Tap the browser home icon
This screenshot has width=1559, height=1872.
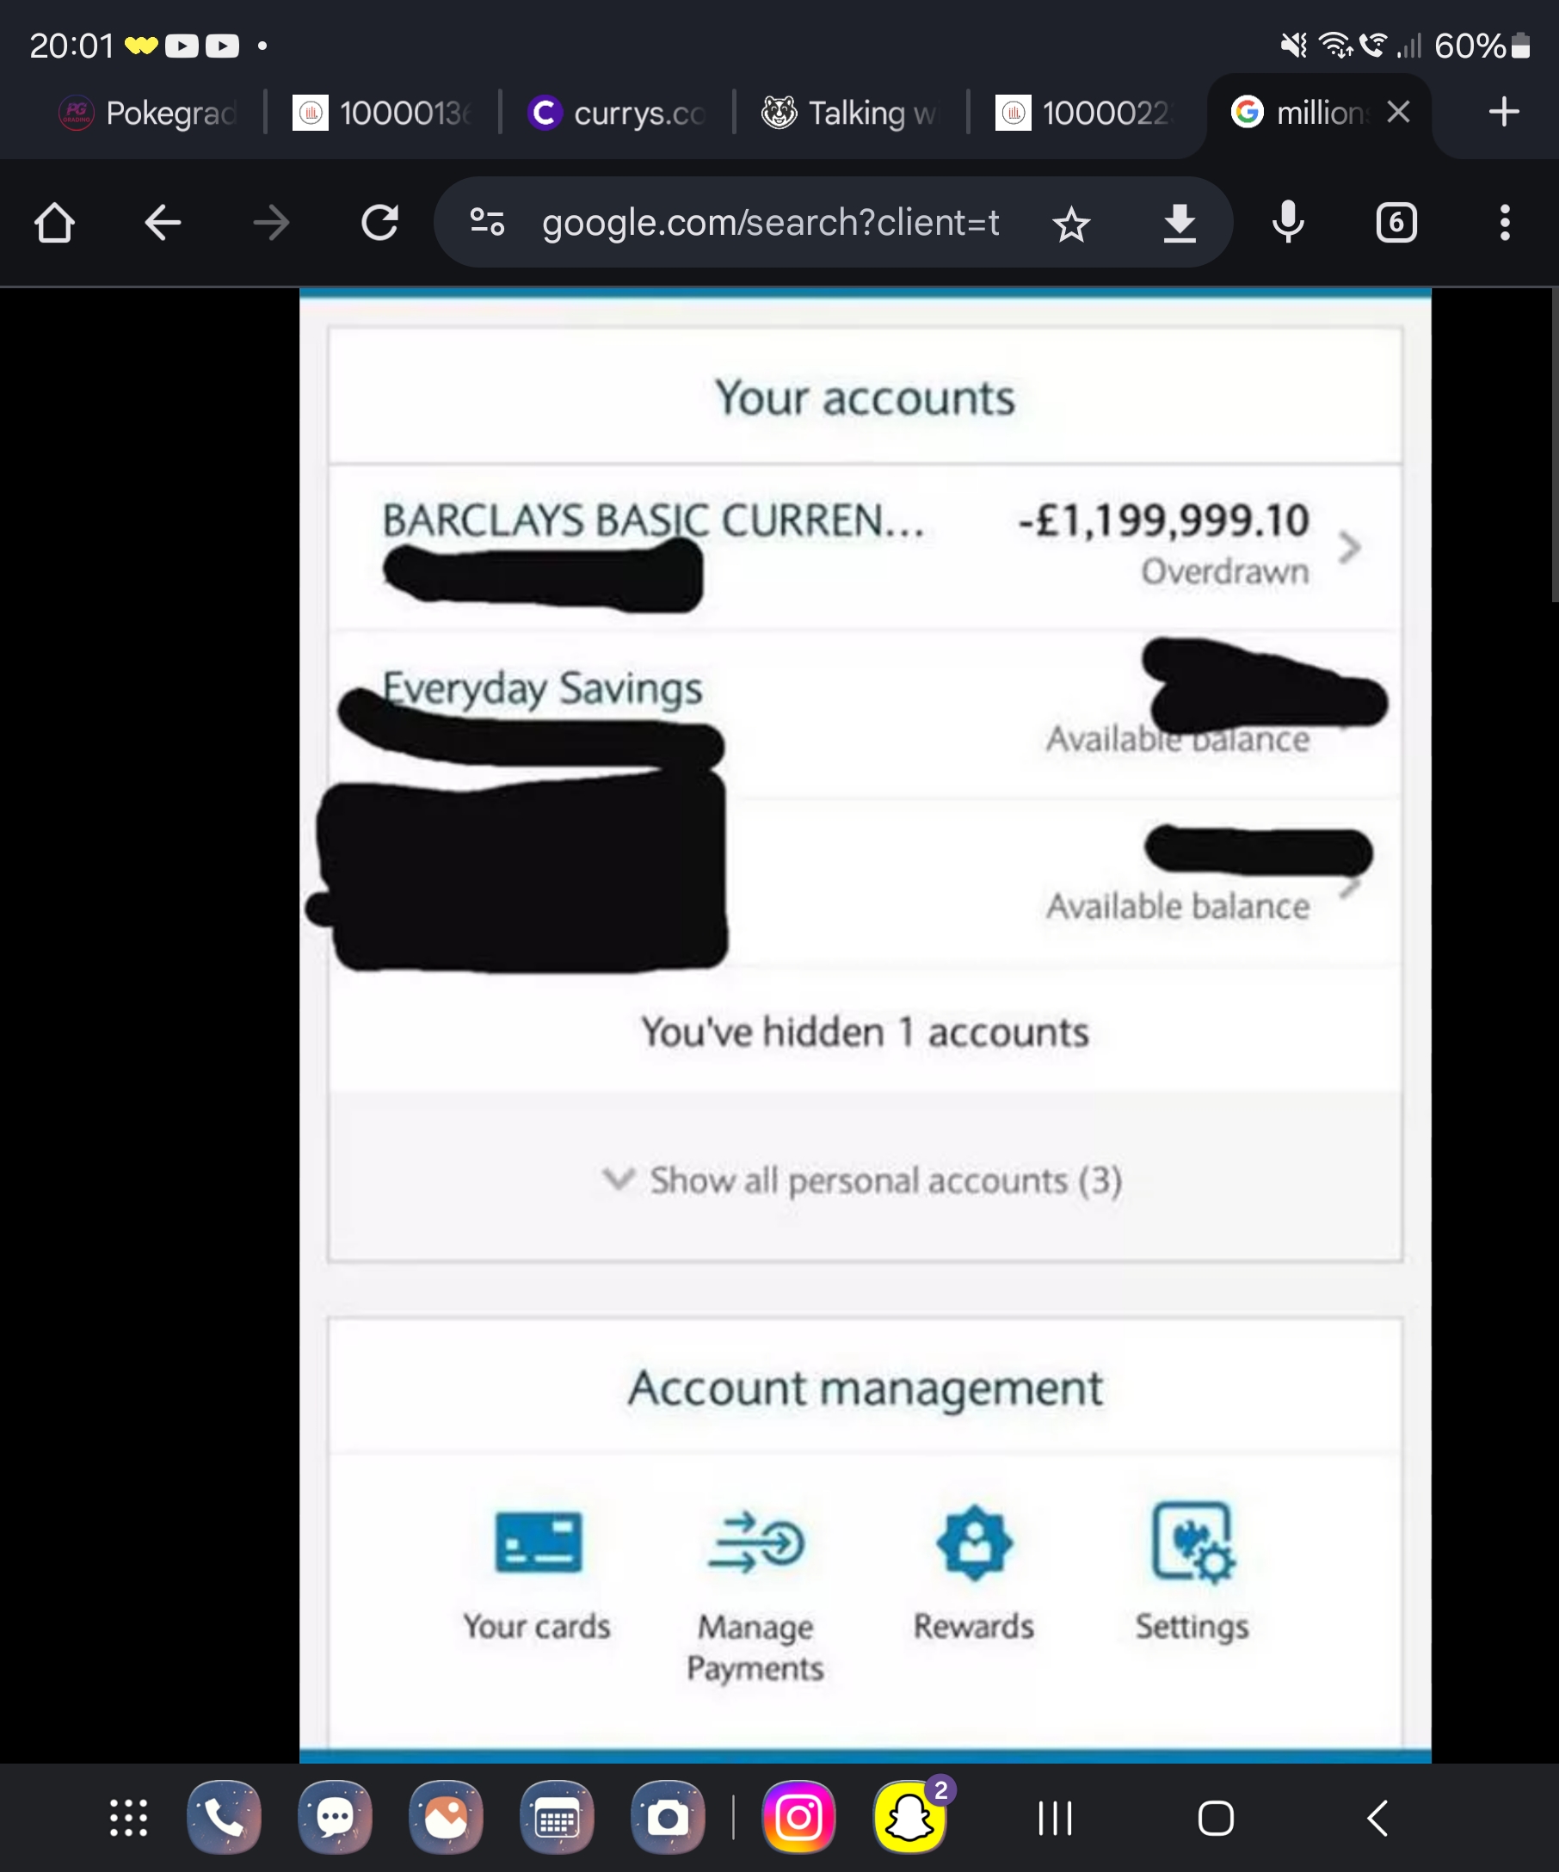point(54,223)
